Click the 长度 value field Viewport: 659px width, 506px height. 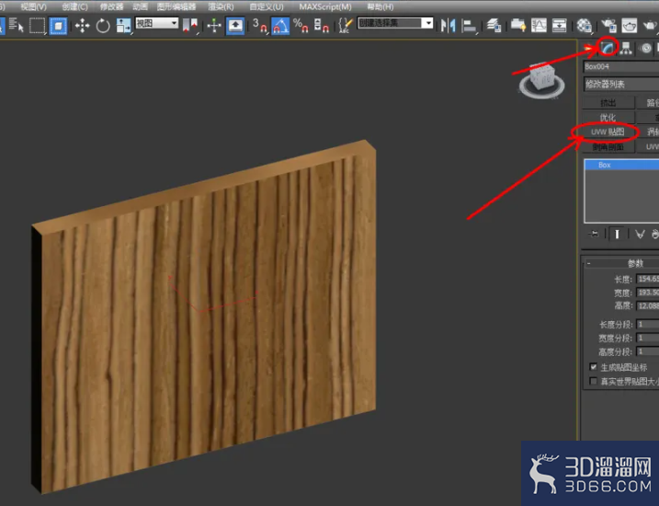click(x=648, y=279)
